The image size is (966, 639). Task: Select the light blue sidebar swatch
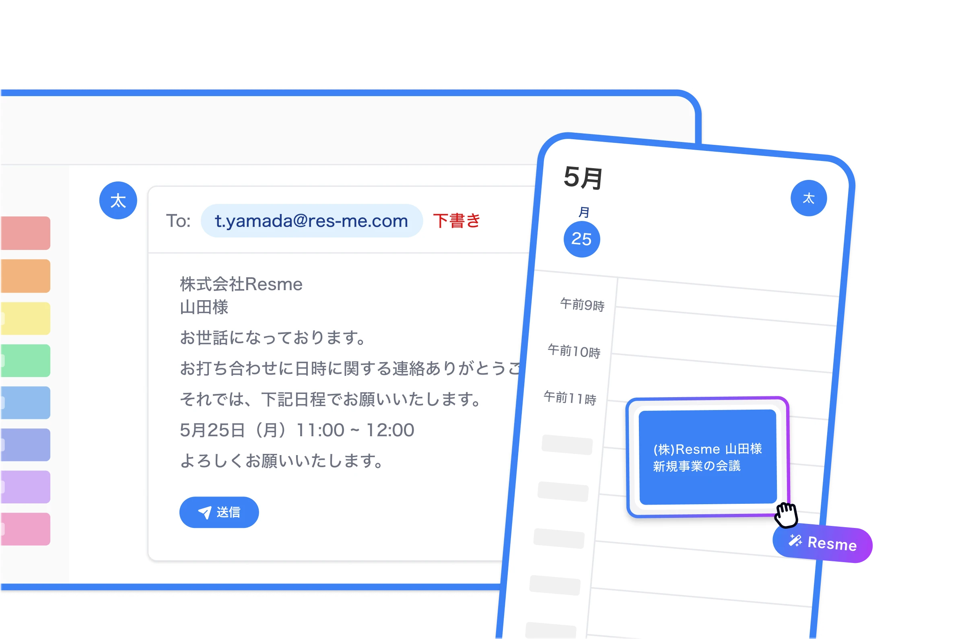click(x=25, y=403)
